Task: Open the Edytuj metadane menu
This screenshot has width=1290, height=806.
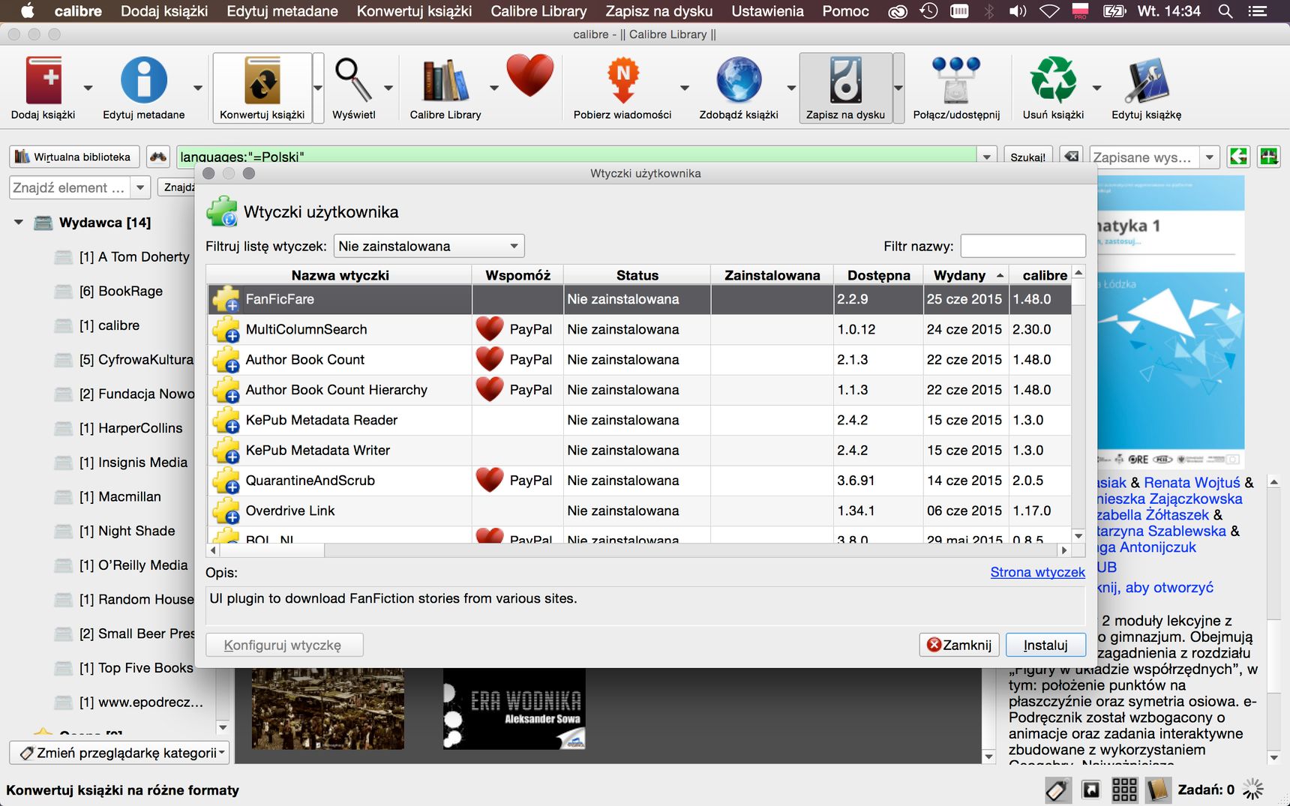Action: (282, 11)
